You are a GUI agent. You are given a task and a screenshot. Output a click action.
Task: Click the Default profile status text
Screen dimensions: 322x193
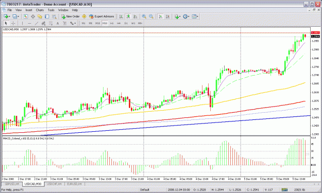coord(145,190)
